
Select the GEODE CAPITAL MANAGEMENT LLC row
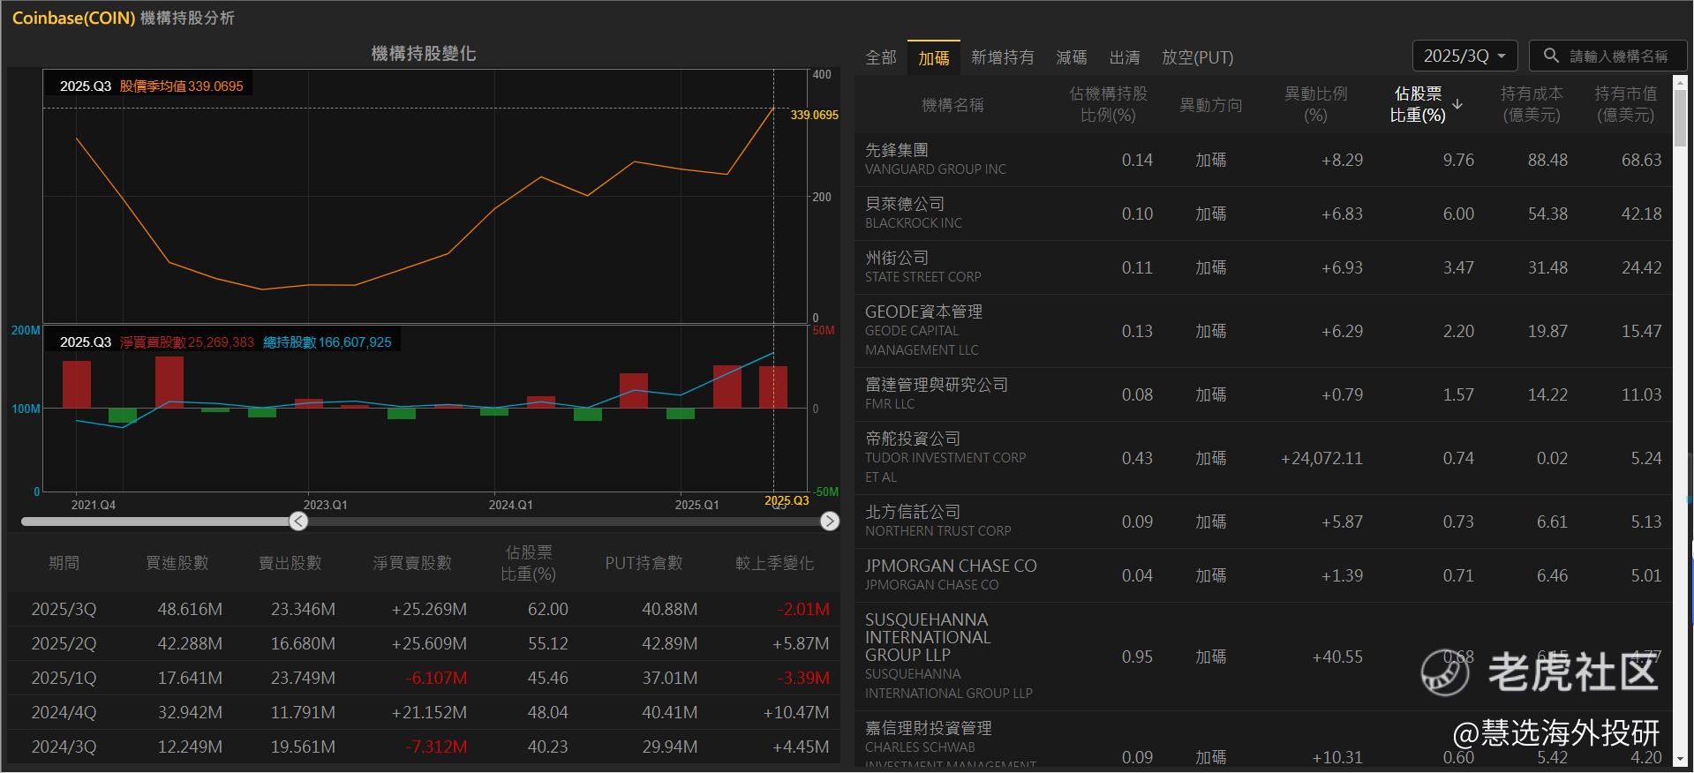coord(1263,331)
